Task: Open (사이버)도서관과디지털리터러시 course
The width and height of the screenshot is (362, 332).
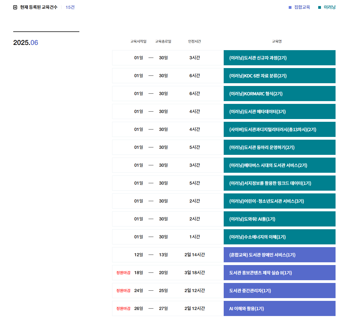Action: pyautogui.click(x=280, y=129)
